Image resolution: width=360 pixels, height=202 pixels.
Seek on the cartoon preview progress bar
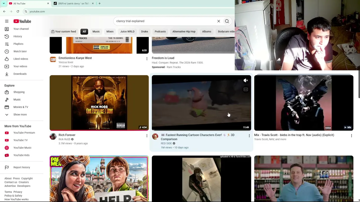pos(201,130)
